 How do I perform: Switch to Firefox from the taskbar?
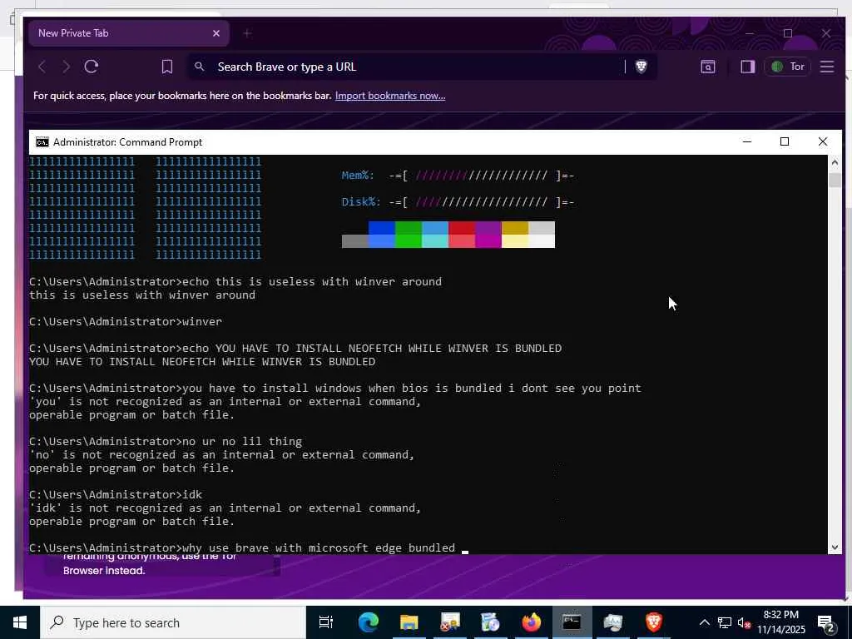point(531,622)
